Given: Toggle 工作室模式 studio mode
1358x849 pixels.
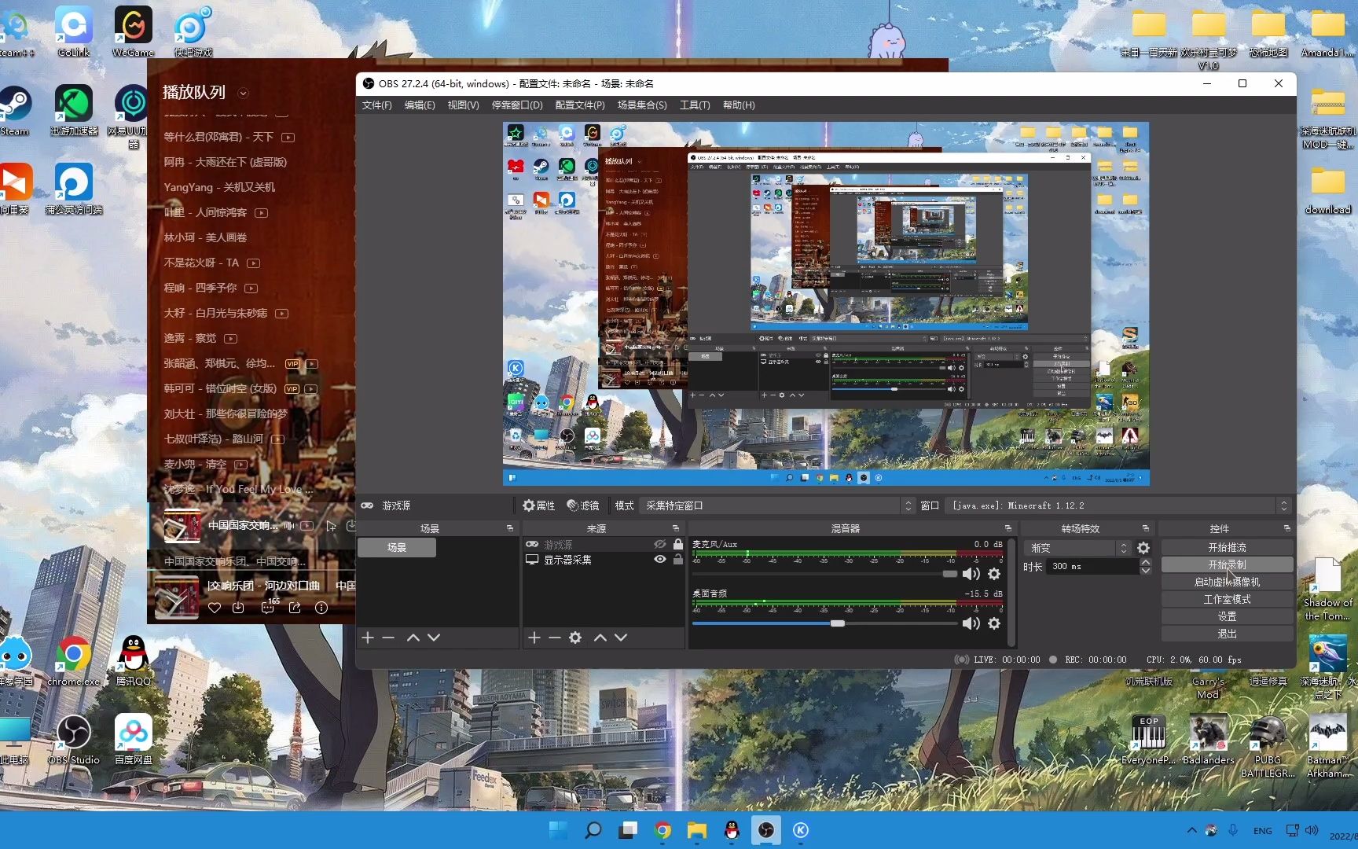Looking at the screenshot, I should point(1227,599).
